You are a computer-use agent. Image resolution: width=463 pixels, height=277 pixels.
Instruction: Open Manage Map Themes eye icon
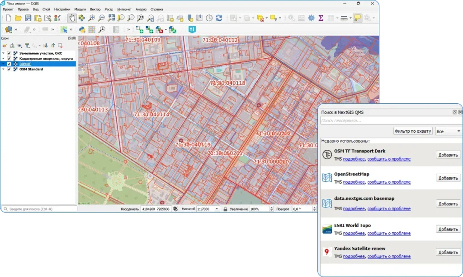click(x=19, y=45)
